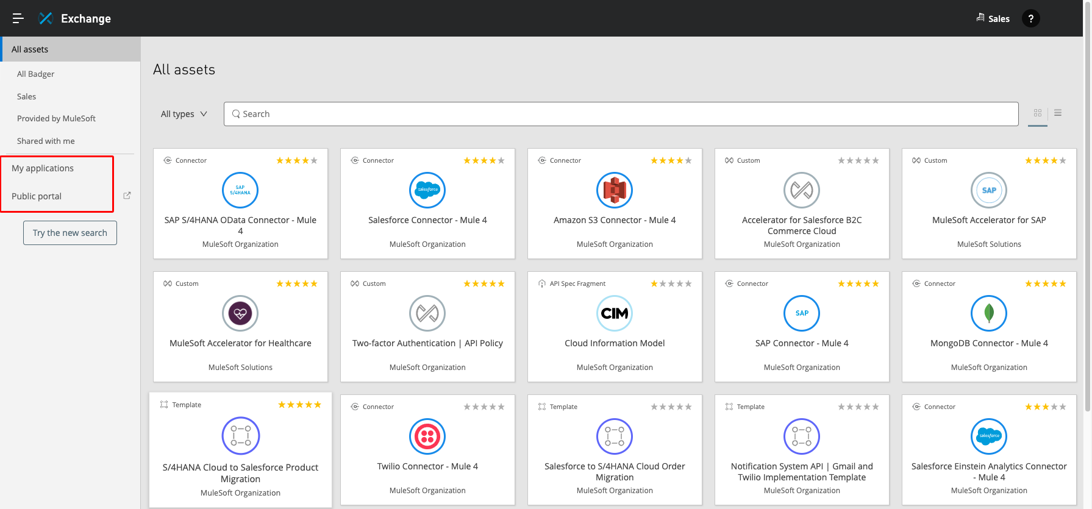Open Amazon S3 Connector logo

tap(615, 190)
